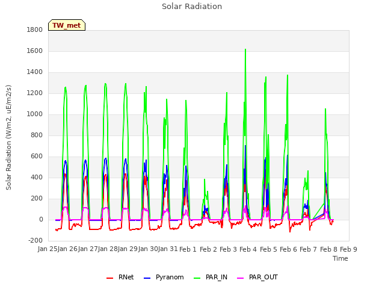The image size is (385, 289).
Task: Click the Feb 4 x-axis date label
Action: [x=248, y=249]
